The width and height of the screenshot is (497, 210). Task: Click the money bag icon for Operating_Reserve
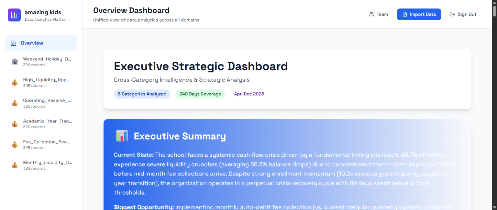click(15, 103)
